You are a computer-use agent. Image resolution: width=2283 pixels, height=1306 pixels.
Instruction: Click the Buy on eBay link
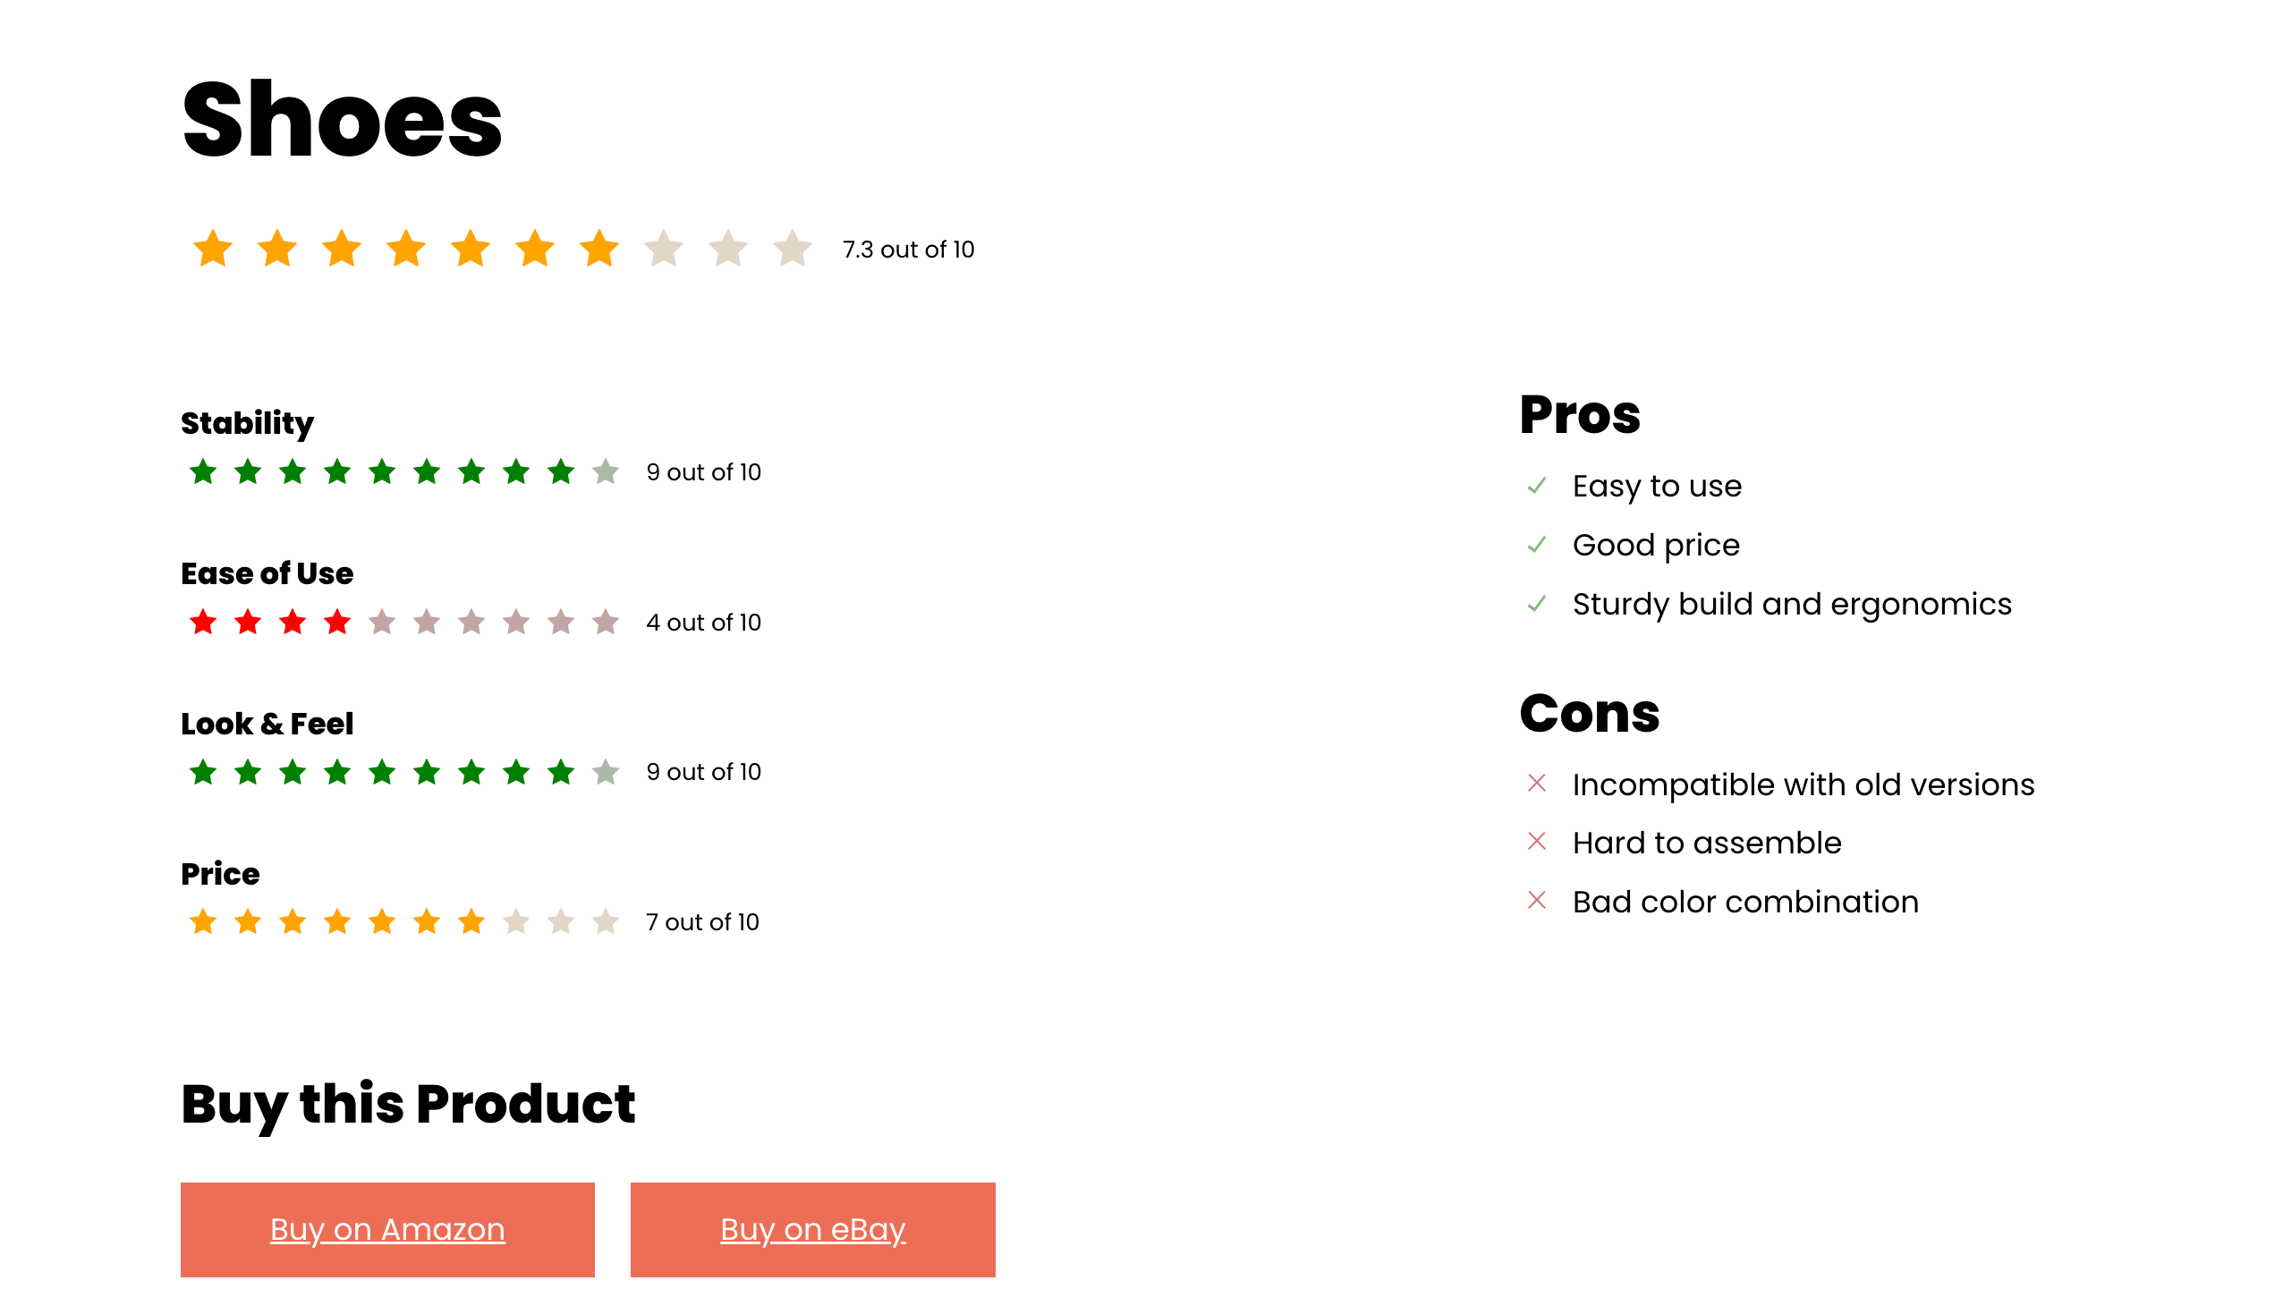coord(812,1229)
